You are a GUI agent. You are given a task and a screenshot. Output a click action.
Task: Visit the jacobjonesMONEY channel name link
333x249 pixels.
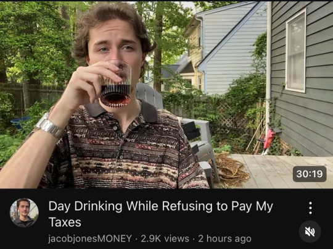[x=90, y=238]
